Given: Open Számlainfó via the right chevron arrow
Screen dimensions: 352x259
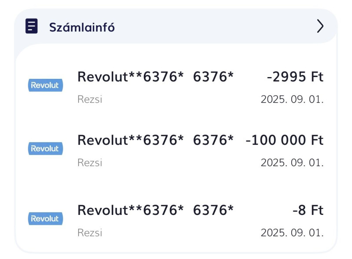Looking at the screenshot, I should (x=320, y=26).
